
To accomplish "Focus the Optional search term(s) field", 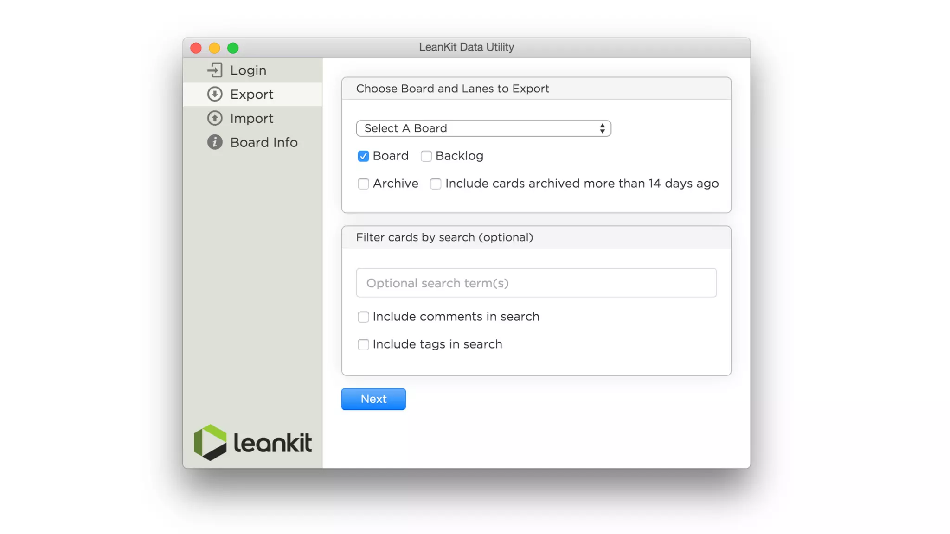I will (536, 283).
